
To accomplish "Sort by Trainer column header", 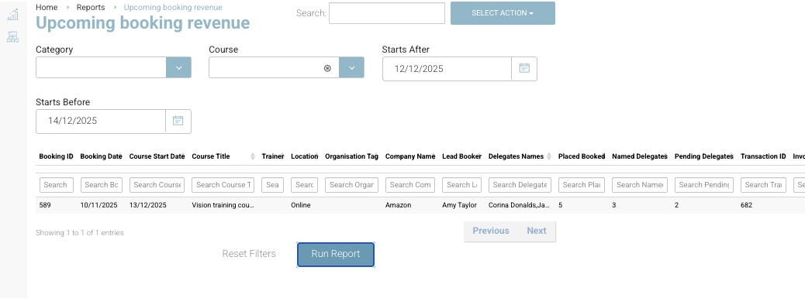I will tap(273, 156).
